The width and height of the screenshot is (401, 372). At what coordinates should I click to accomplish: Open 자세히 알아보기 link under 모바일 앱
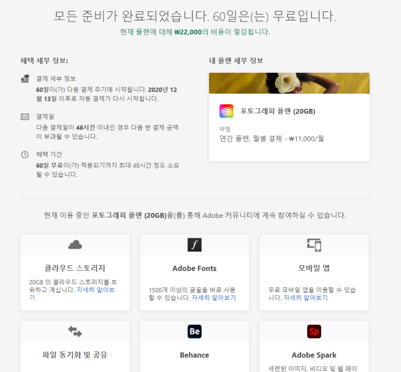[305, 298]
